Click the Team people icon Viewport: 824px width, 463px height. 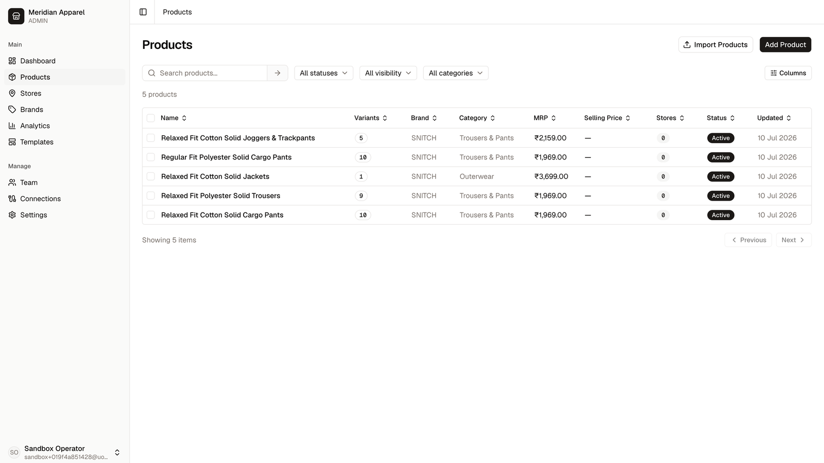point(12,183)
